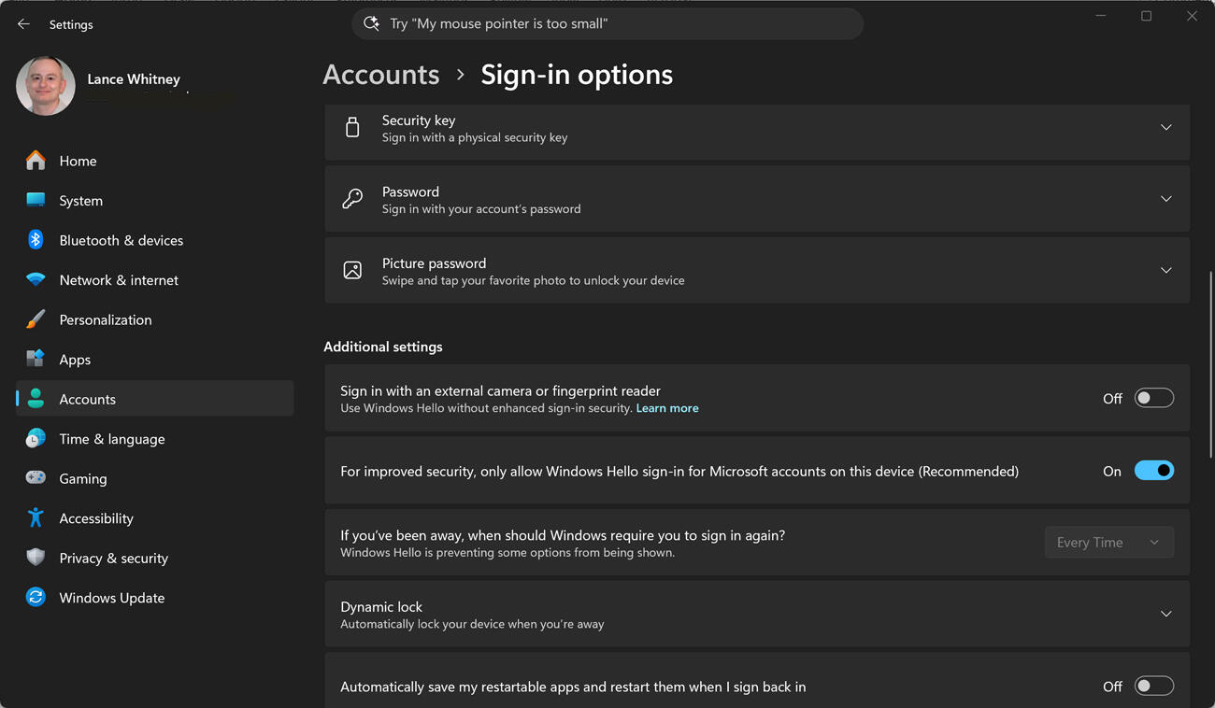Click the Time & language clock icon
Image resolution: width=1215 pixels, height=708 pixels.
[x=36, y=438]
